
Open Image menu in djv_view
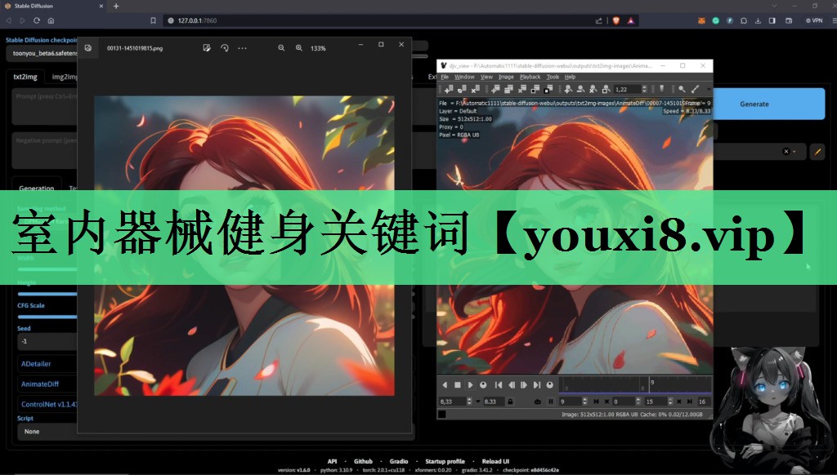[x=506, y=77]
